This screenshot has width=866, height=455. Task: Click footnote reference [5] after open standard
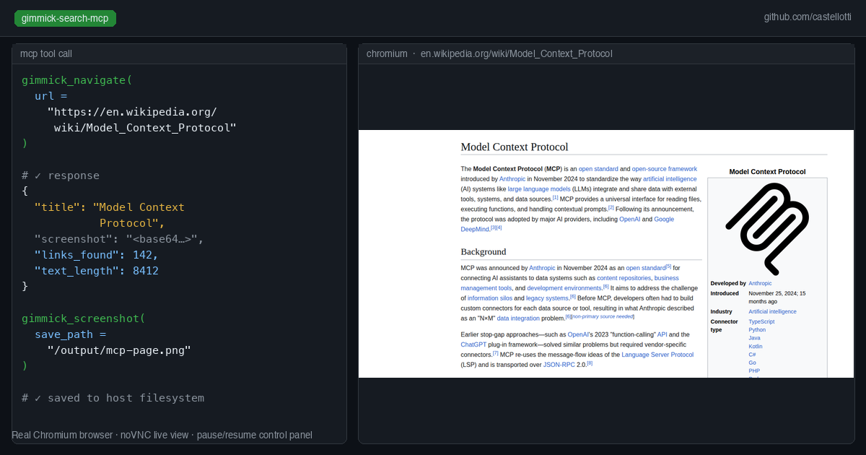point(668,266)
